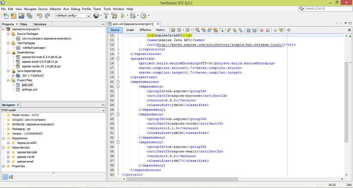Switch to the Services tab
This screenshot has width=353, height=188.
point(40,24)
